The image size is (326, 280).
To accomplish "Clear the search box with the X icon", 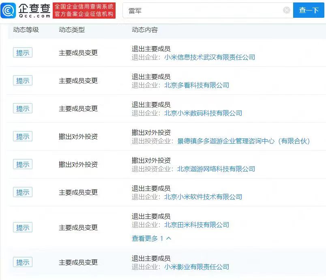I will (287, 11).
